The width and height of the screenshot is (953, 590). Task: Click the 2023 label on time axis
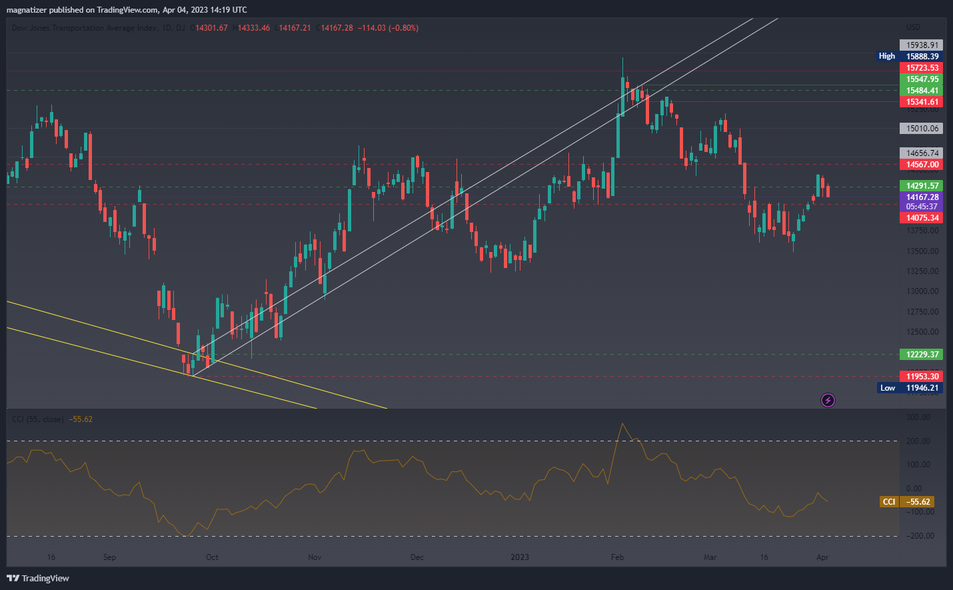coord(520,557)
